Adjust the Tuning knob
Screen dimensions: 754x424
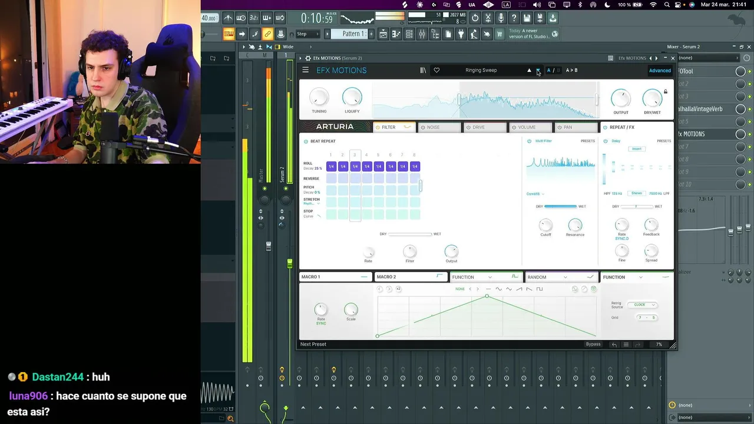pos(319,97)
